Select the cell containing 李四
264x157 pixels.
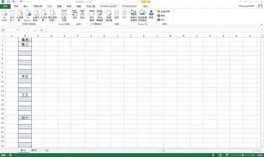[25, 76]
